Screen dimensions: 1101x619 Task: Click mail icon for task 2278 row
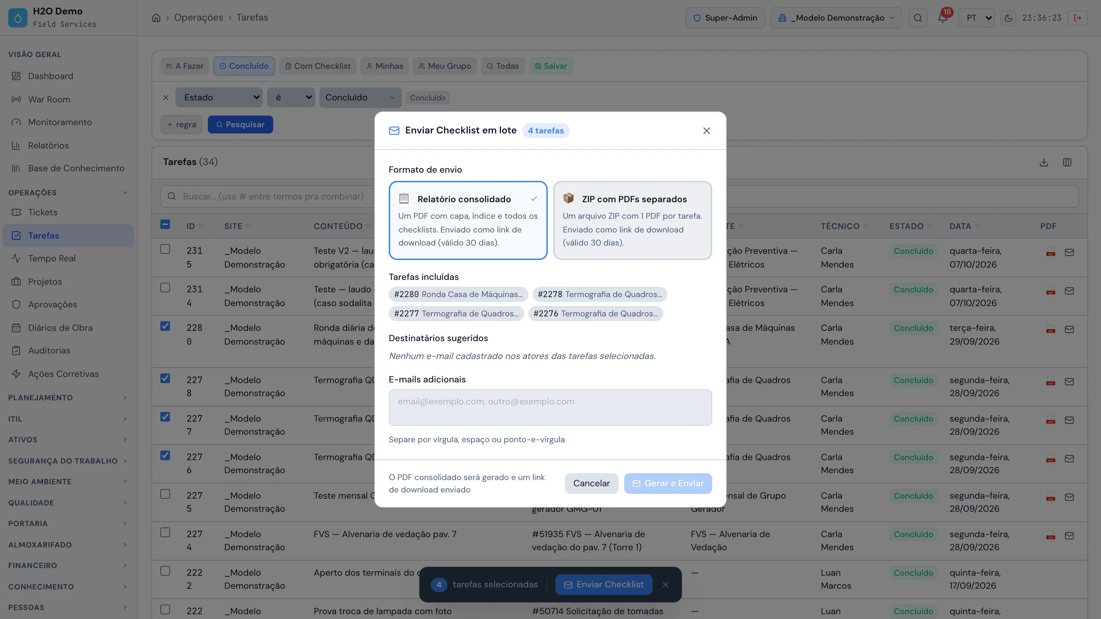coord(1069,381)
